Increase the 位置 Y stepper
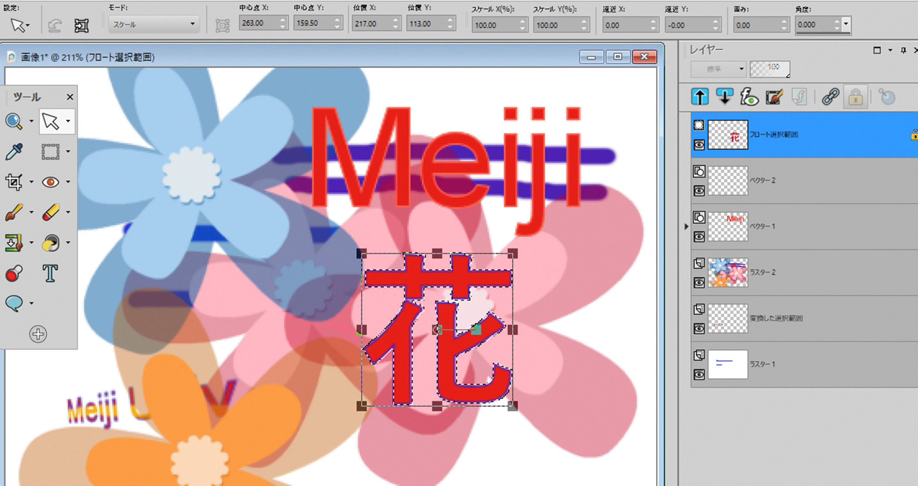This screenshot has width=918, height=486. [x=450, y=20]
